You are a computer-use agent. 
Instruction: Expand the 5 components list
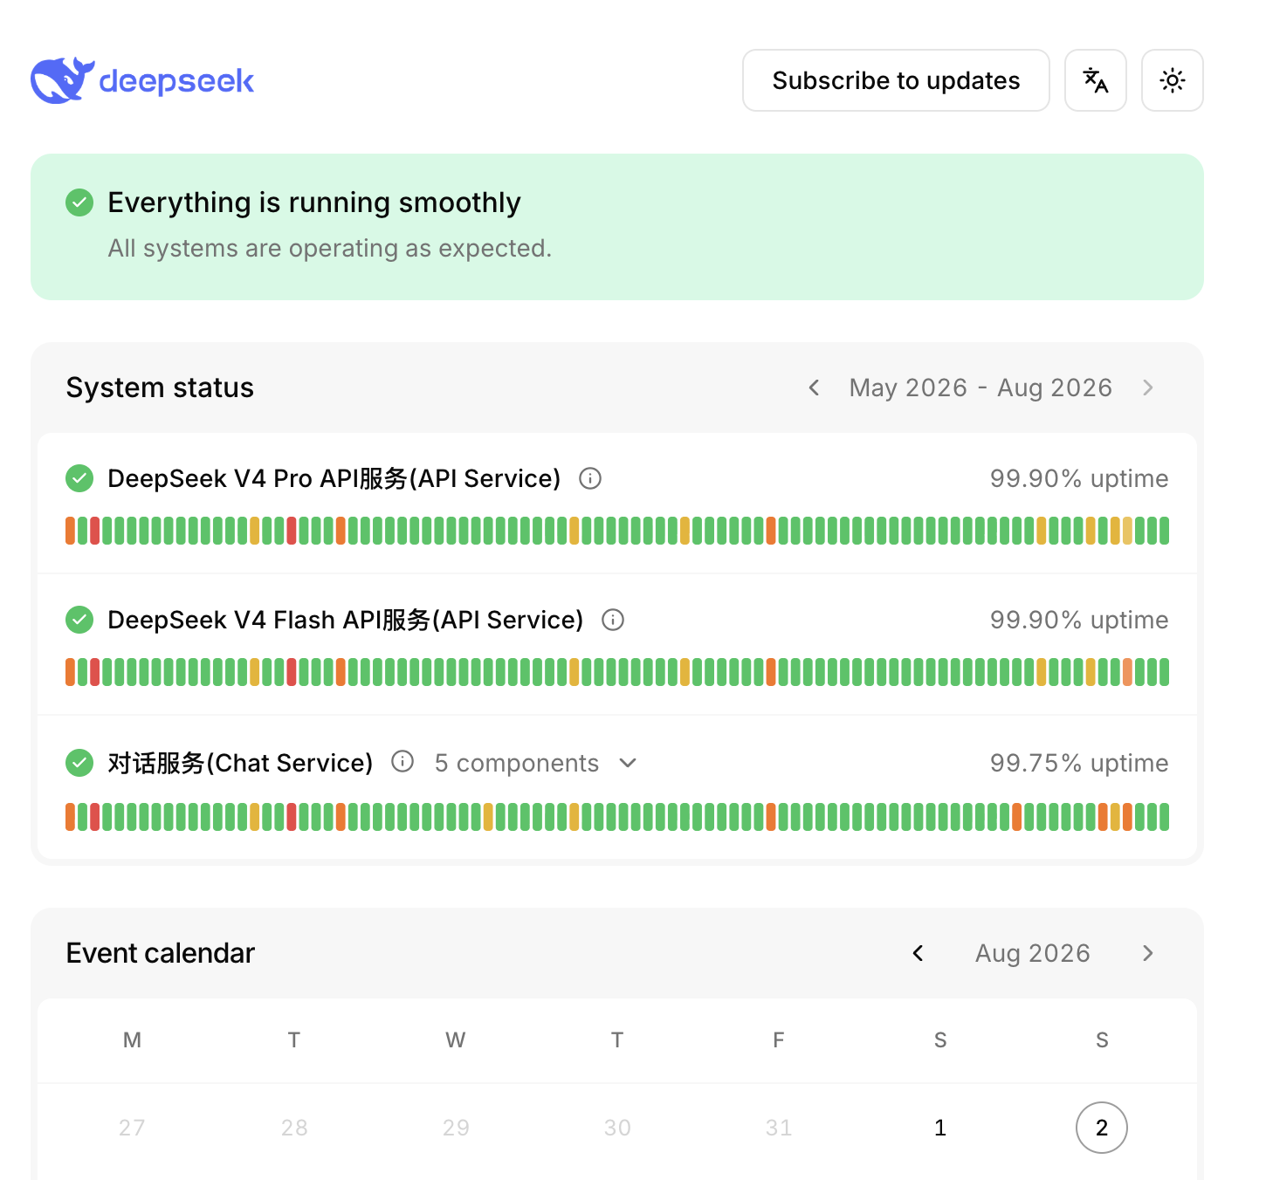536,763
